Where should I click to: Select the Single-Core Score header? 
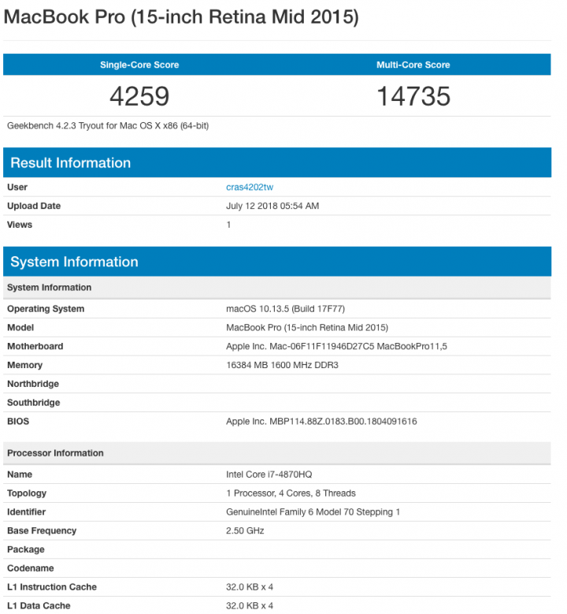(139, 65)
